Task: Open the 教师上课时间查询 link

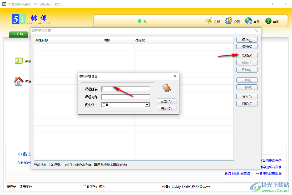Action: (x=237, y=174)
